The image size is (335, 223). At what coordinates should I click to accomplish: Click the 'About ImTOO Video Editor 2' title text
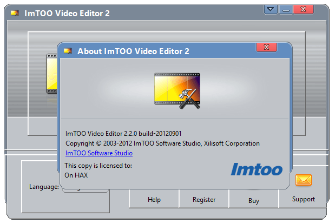pos(133,51)
